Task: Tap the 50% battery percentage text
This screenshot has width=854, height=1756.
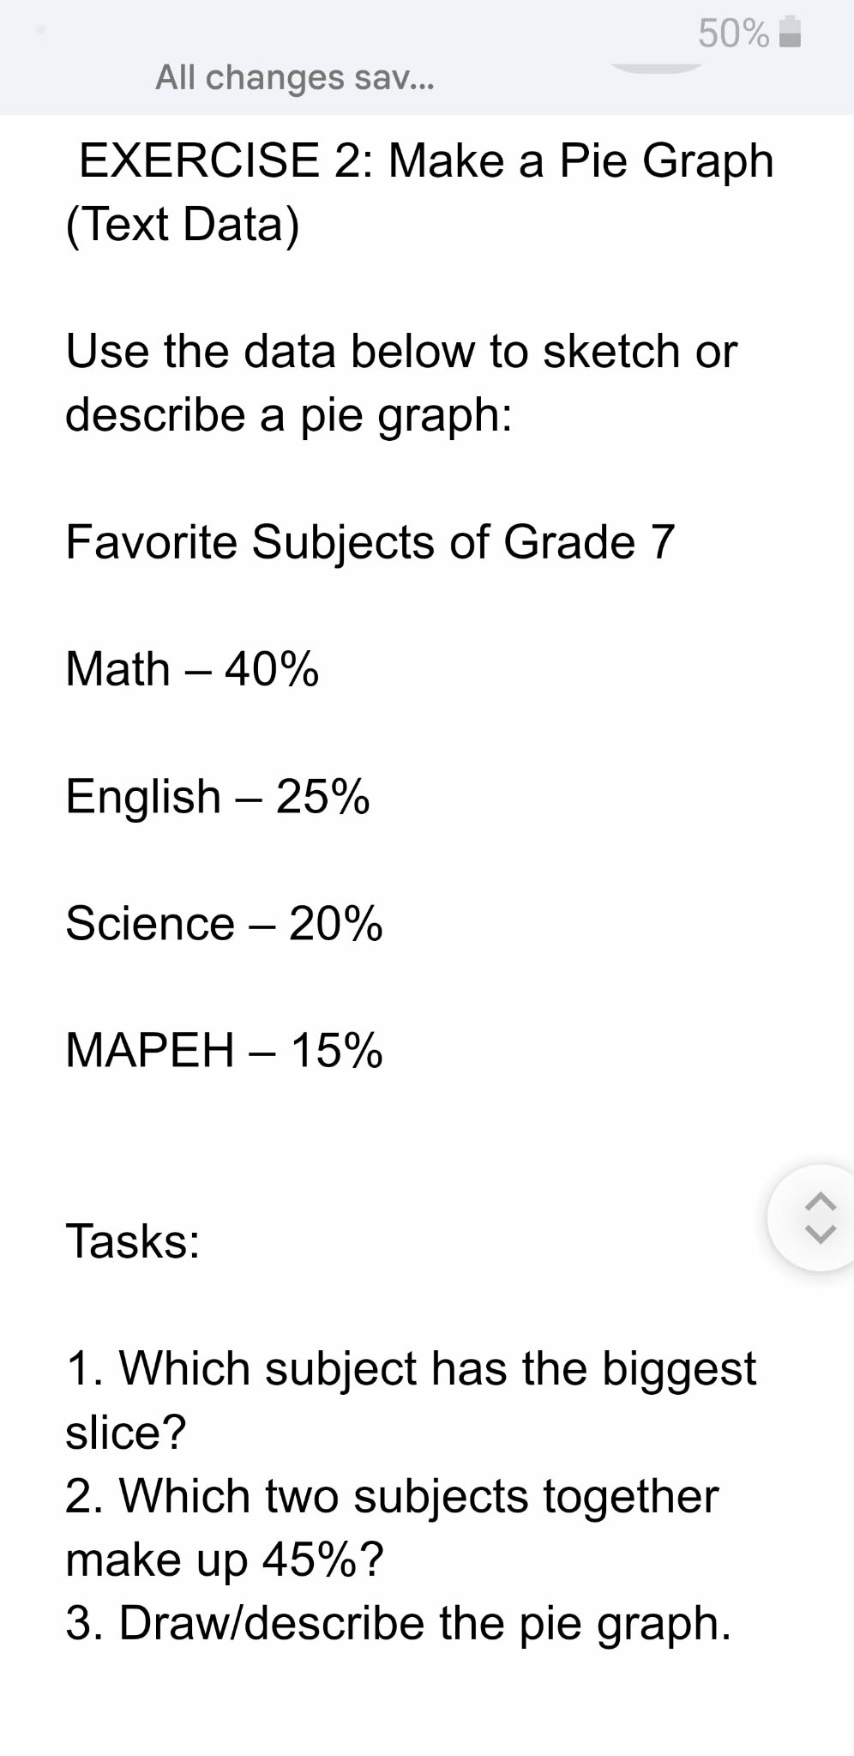Action: [x=733, y=33]
